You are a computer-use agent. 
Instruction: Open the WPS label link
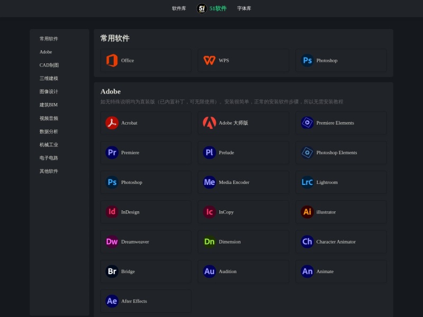pos(224,60)
